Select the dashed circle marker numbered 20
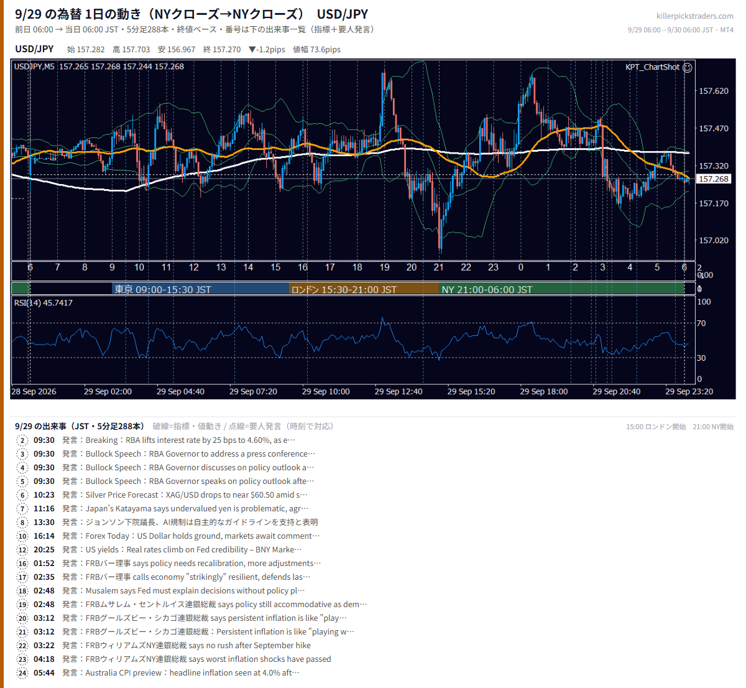This screenshot has width=746, height=688. coord(22,618)
